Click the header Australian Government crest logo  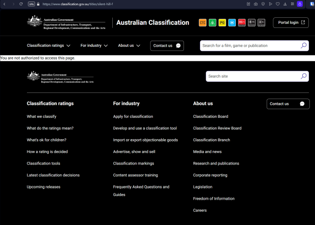click(x=66, y=22)
